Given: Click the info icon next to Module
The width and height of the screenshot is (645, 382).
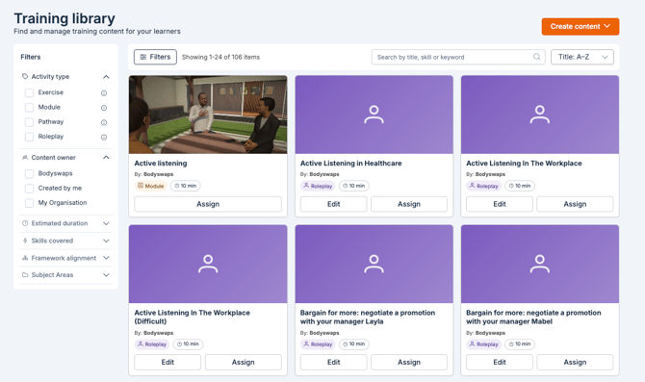Looking at the screenshot, I should [x=104, y=108].
